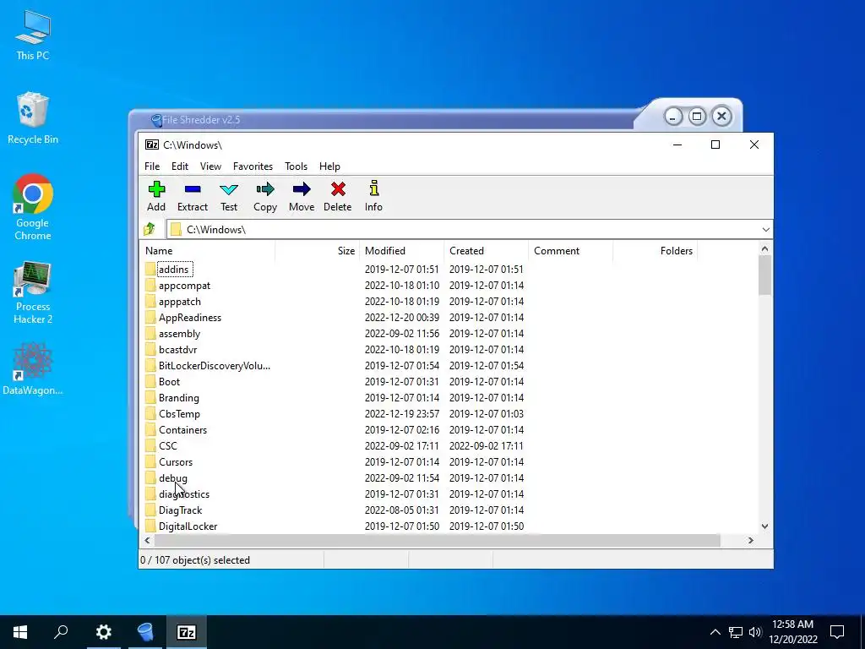Click the CSC folder icon

[x=150, y=446]
